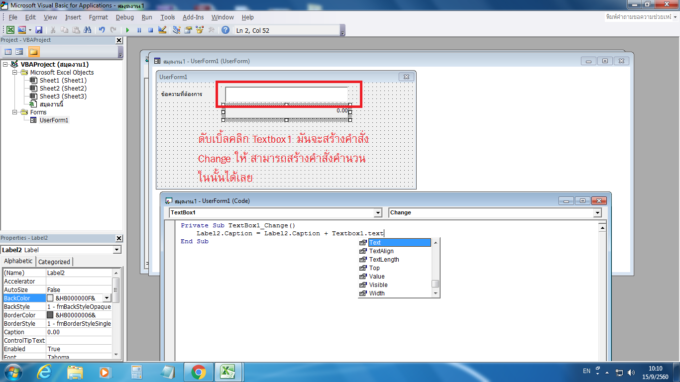The width and height of the screenshot is (680, 382).
Task: Open the Change procedure dropdown
Action: coord(597,213)
